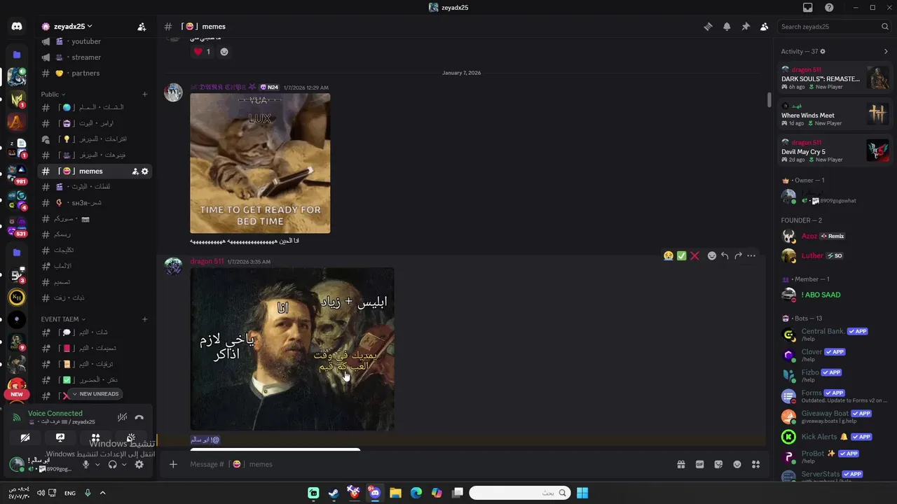Forward dragon 511's message
This screenshot has height=504, width=897.
[738, 256]
